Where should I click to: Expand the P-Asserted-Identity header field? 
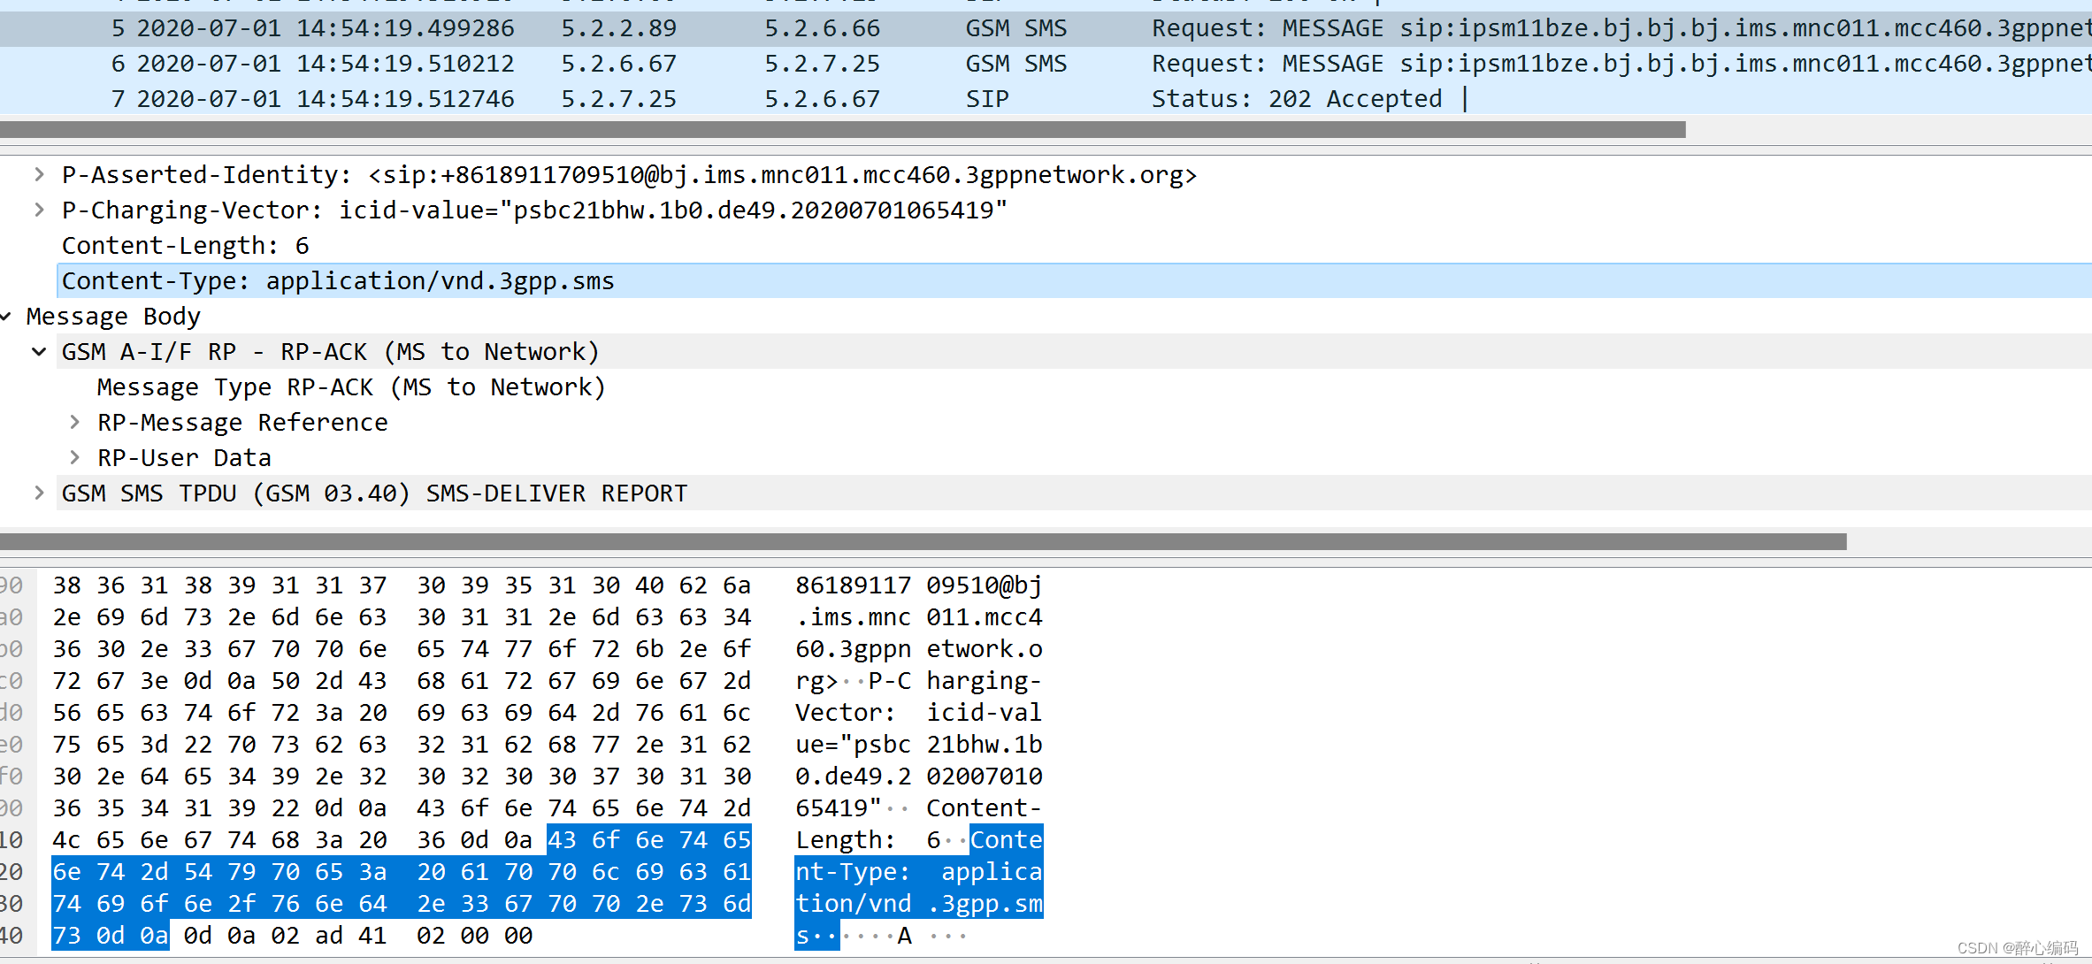point(39,174)
